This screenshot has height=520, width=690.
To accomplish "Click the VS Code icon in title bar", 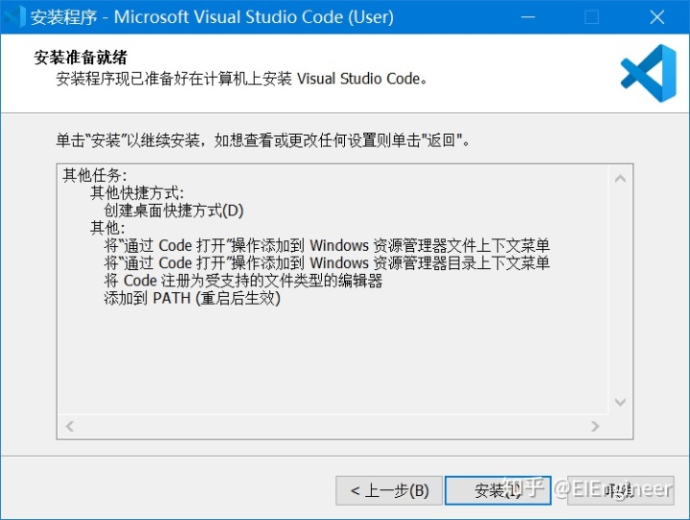I will pos(14,17).
